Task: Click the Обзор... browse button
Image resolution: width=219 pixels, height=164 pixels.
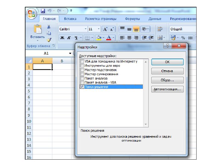Action: (x=167, y=80)
